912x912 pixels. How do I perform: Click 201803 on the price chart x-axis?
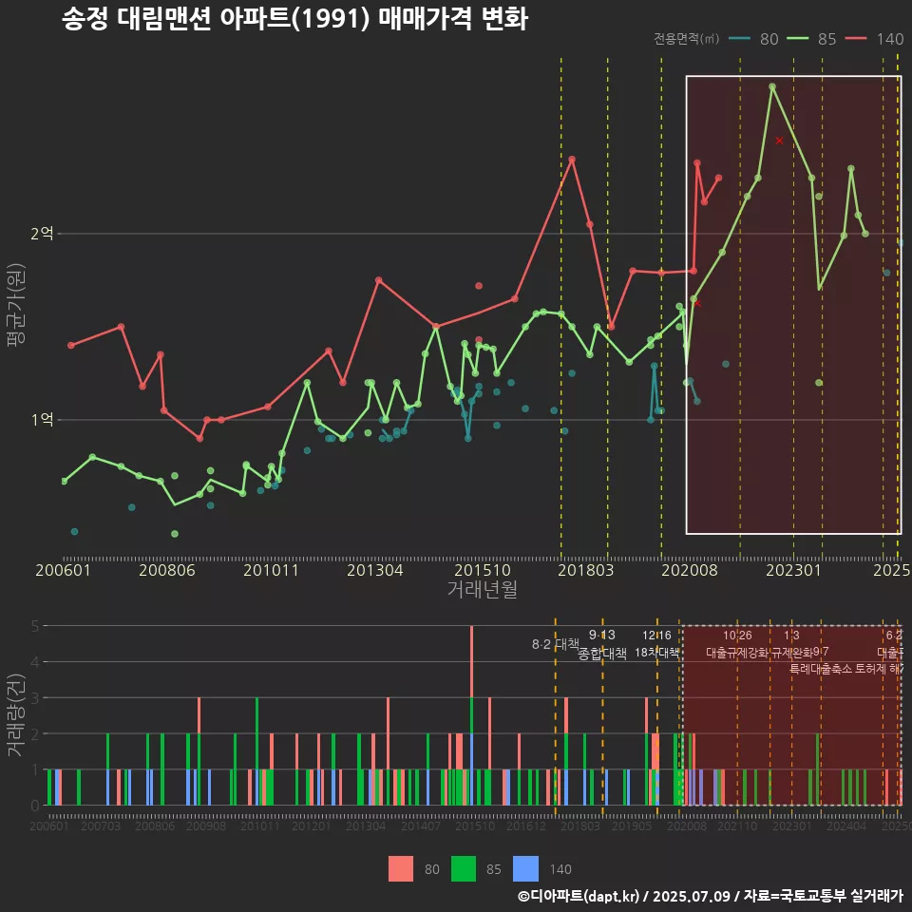click(586, 570)
